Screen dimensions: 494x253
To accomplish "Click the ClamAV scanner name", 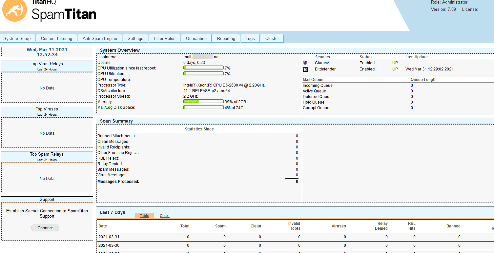I will click(x=322, y=63).
